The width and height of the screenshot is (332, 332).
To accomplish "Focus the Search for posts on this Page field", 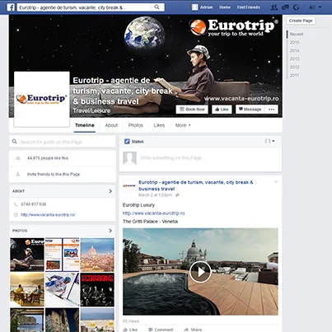I will click(x=63, y=142).
